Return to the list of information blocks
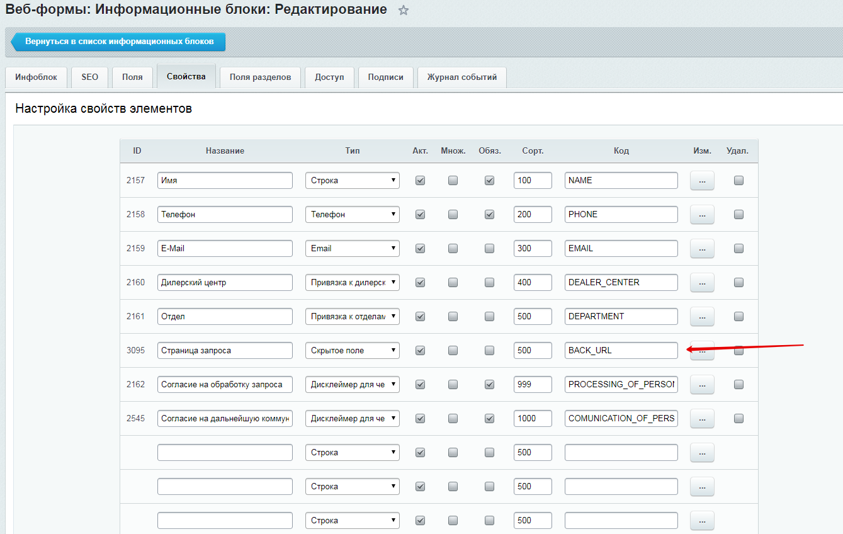 pos(119,42)
